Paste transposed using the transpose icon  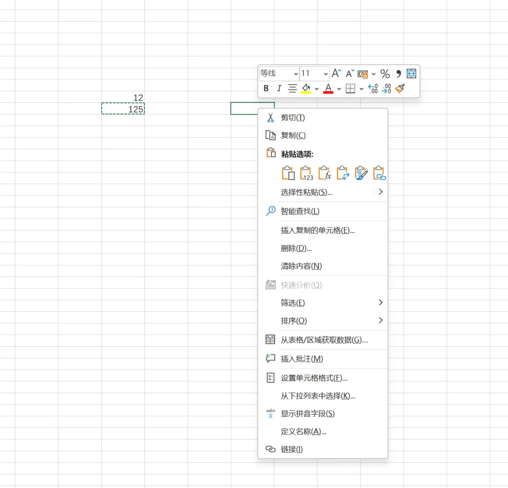pyautogui.click(x=343, y=173)
